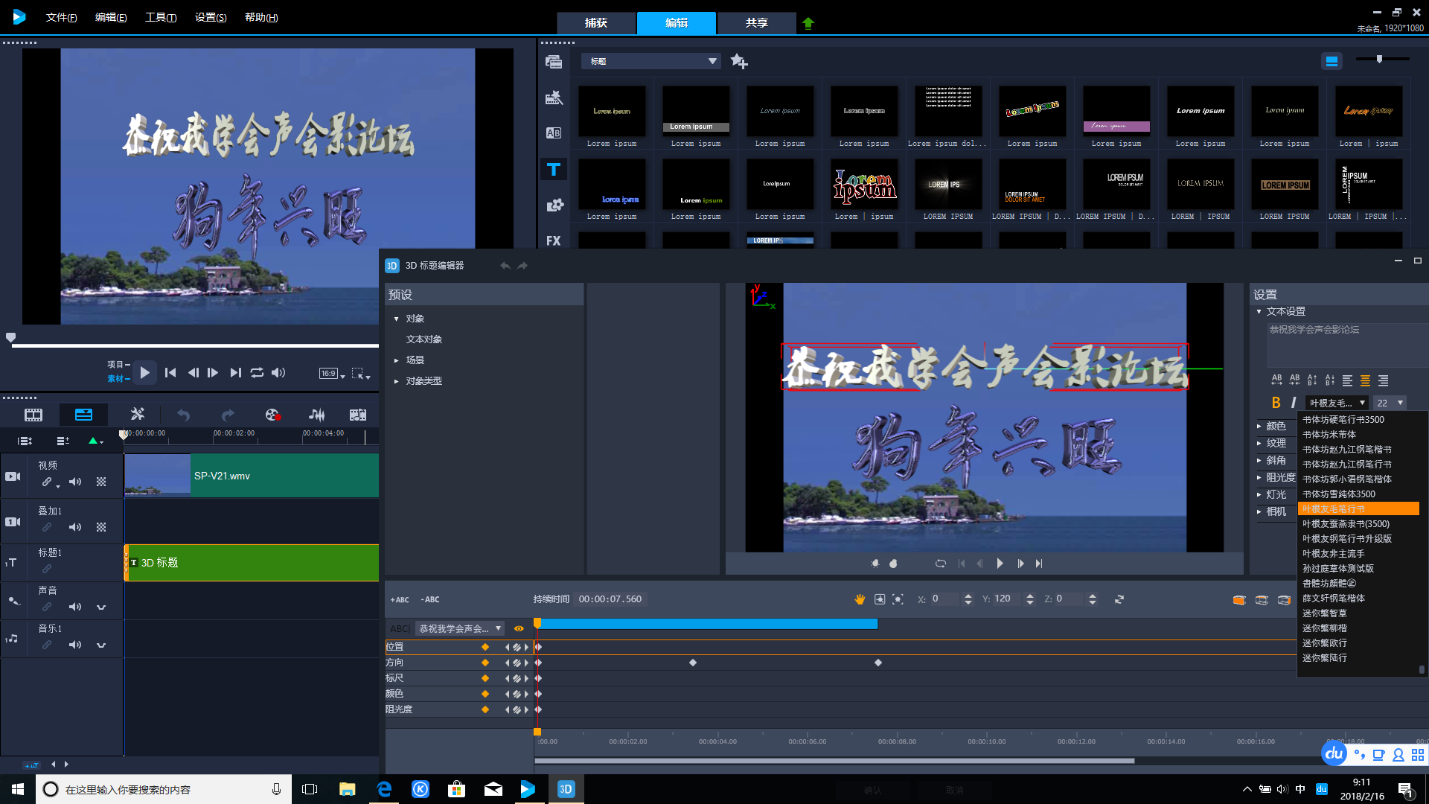Switch to storyboard view icon

(x=33, y=415)
